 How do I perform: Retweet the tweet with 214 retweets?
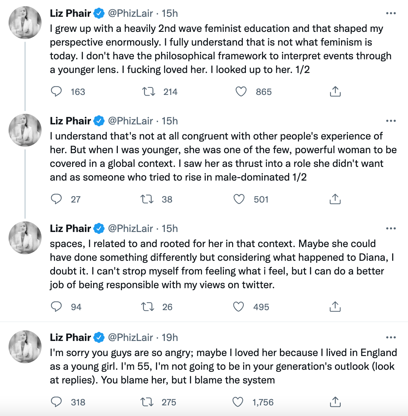[x=149, y=91]
